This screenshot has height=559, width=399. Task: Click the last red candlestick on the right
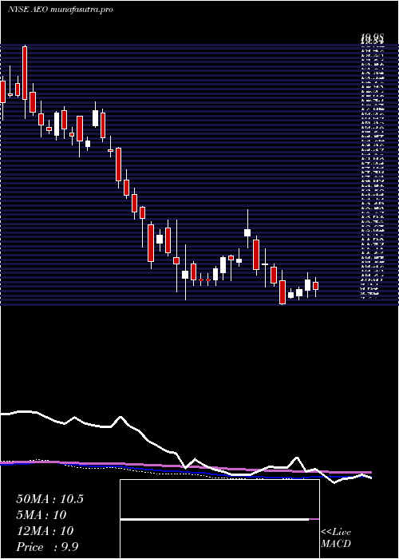tap(315, 286)
